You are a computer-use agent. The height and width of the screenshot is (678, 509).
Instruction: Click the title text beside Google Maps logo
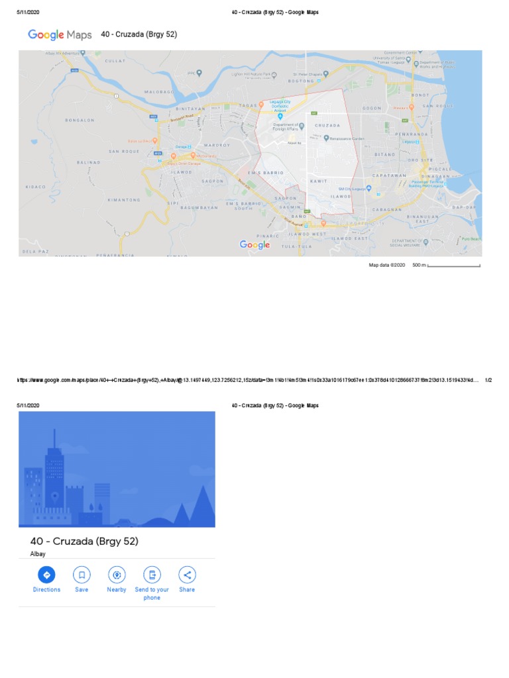139,34
